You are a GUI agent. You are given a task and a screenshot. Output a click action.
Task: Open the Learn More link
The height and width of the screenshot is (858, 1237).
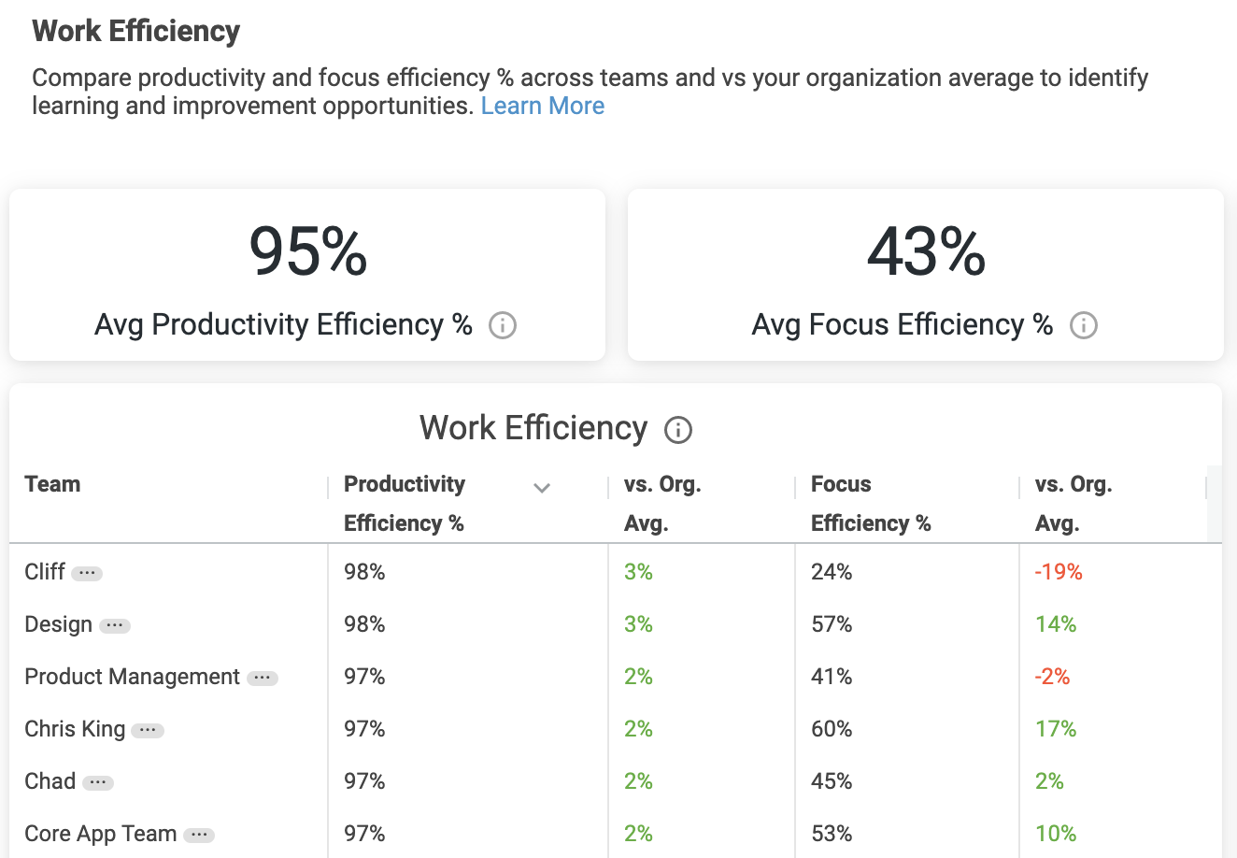[542, 106]
